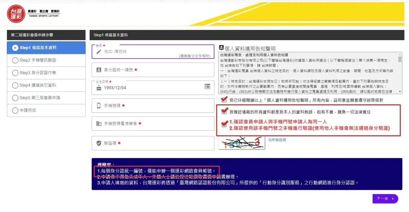
Task: Click the building icon beside 手機號碼電信業者
Action: [x=99, y=123]
